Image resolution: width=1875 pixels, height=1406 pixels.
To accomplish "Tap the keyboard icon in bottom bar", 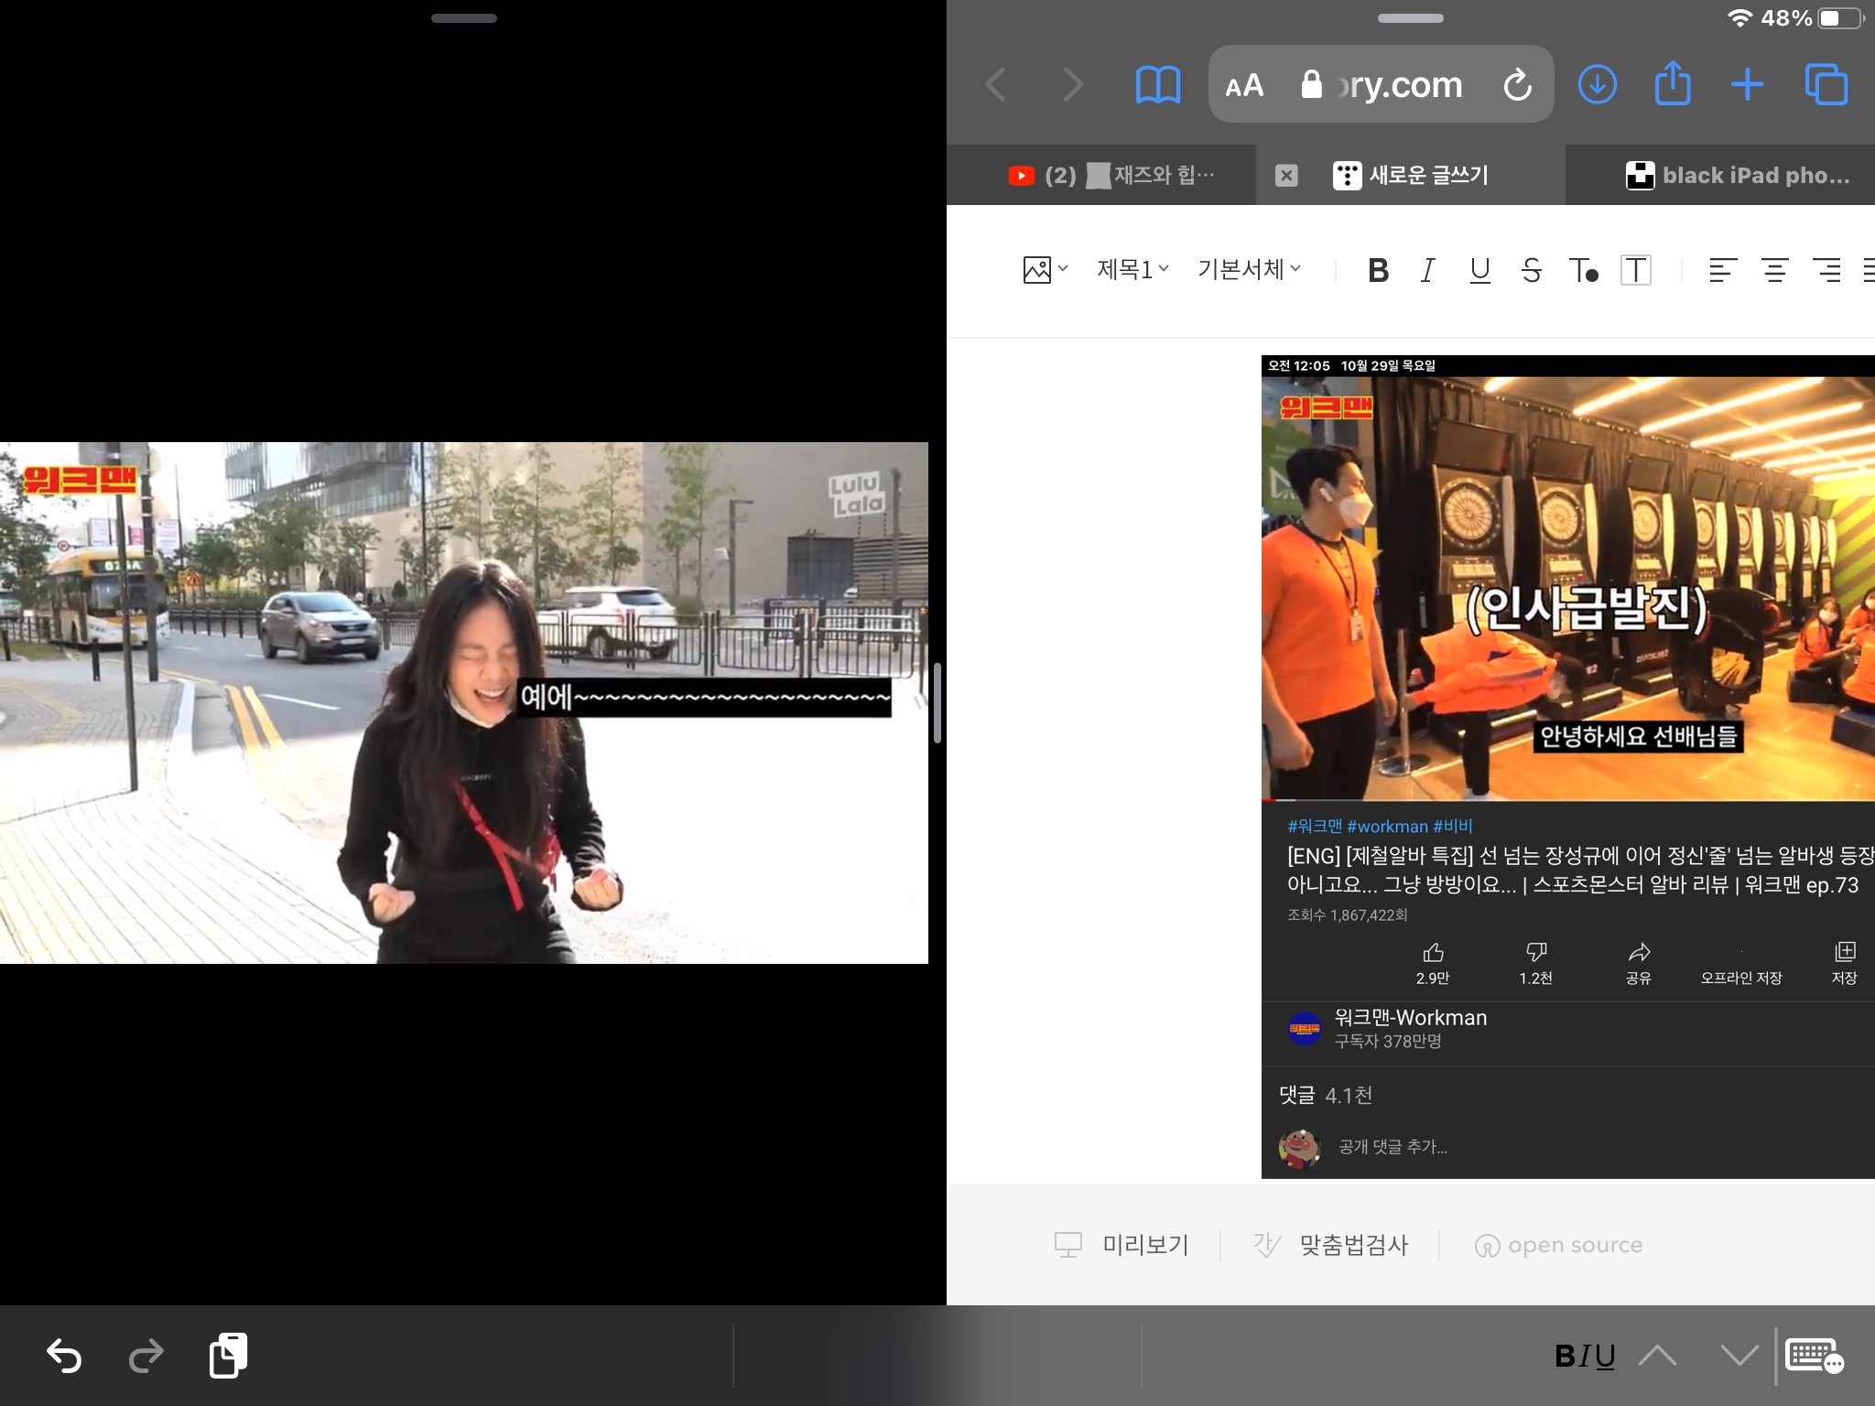I will tap(1814, 1356).
